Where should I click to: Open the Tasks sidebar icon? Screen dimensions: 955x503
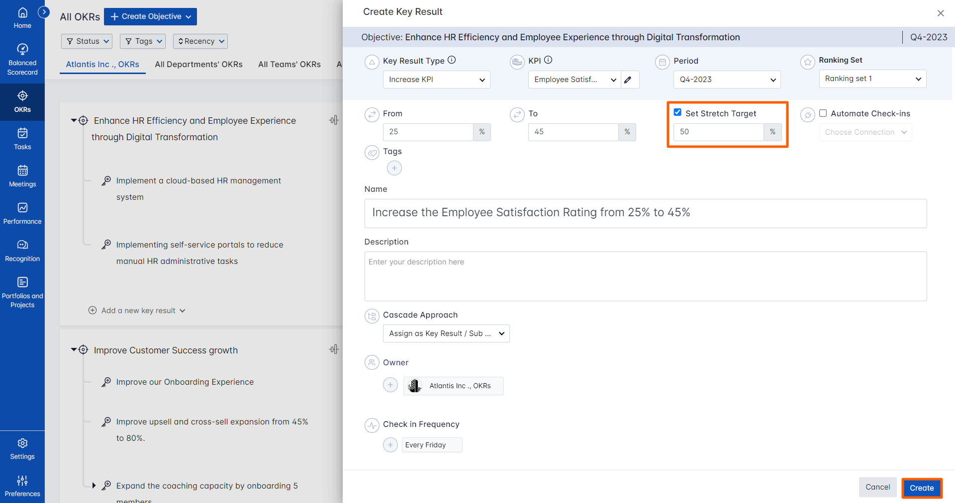point(22,139)
